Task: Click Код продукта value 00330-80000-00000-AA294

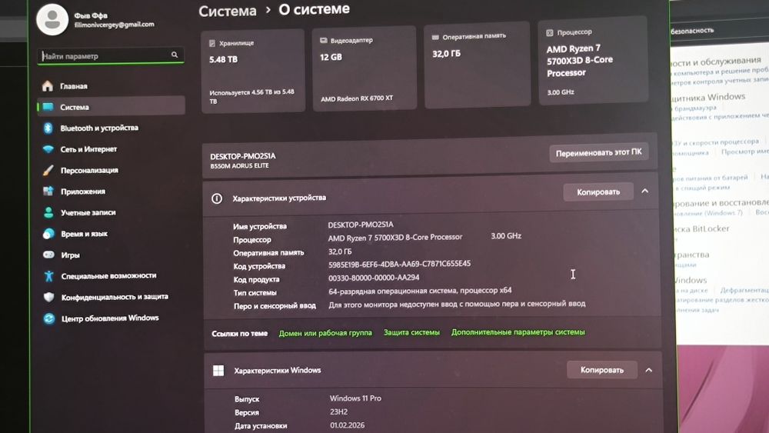Action: point(374,278)
